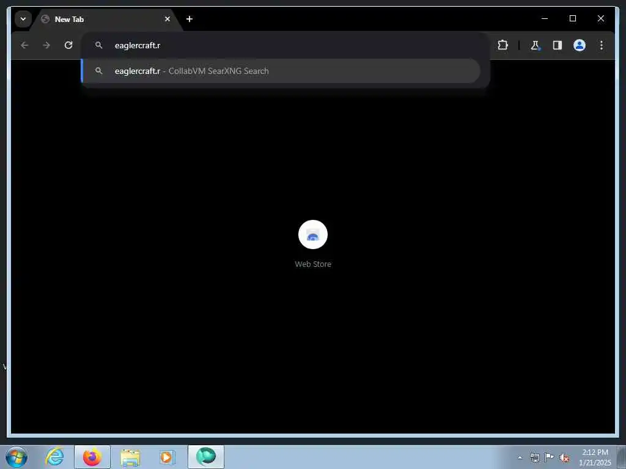Open the network tray icon
This screenshot has height=469, width=626.
coord(535,457)
